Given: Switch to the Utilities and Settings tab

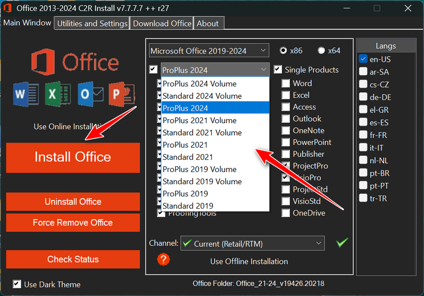Looking at the screenshot, I should coord(92,23).
